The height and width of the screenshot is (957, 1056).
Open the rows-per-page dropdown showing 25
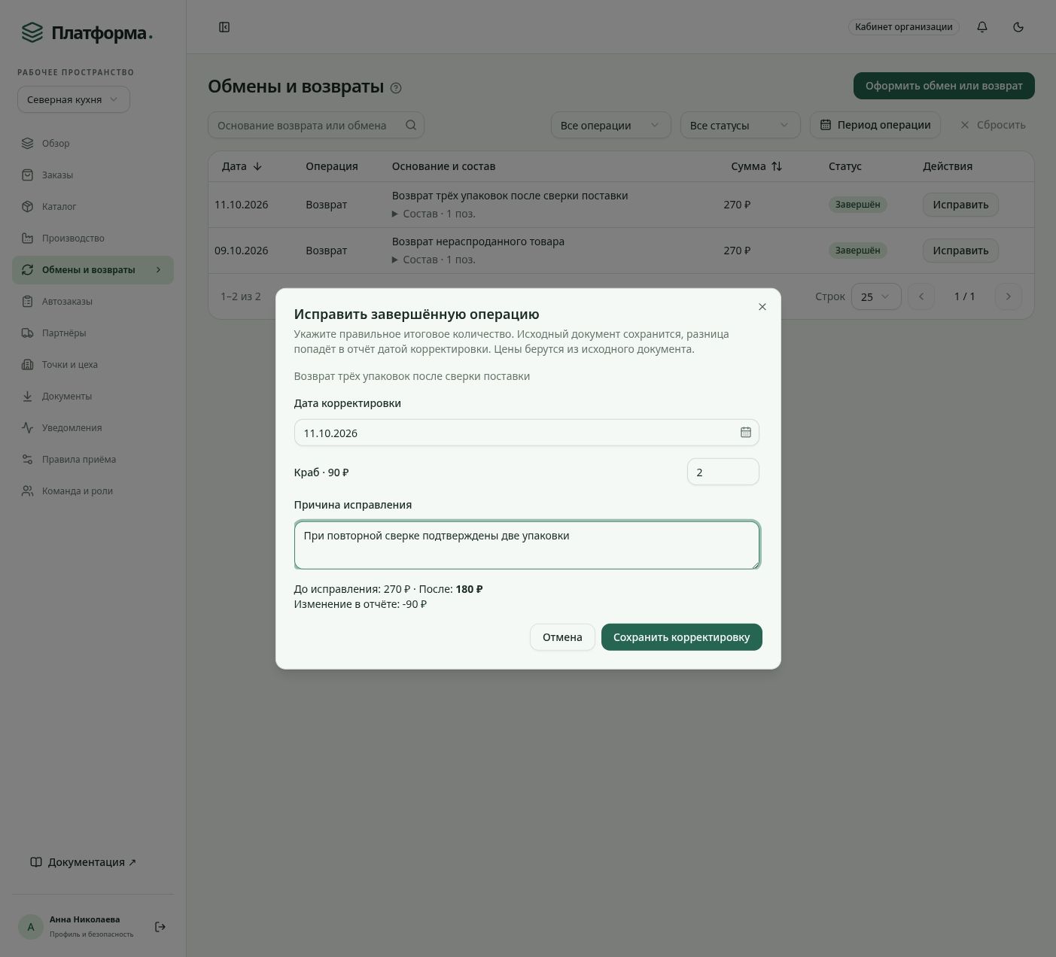point(876,296)
